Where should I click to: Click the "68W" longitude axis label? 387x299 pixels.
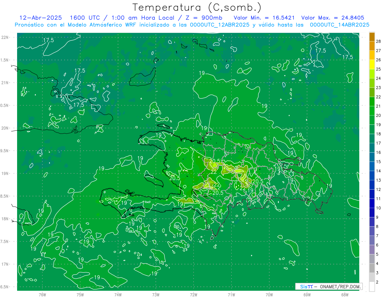point(345,294)
